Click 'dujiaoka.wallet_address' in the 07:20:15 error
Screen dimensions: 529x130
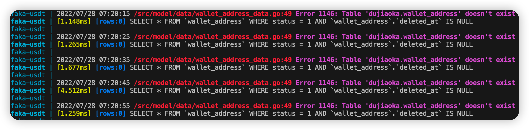point(413,14)
